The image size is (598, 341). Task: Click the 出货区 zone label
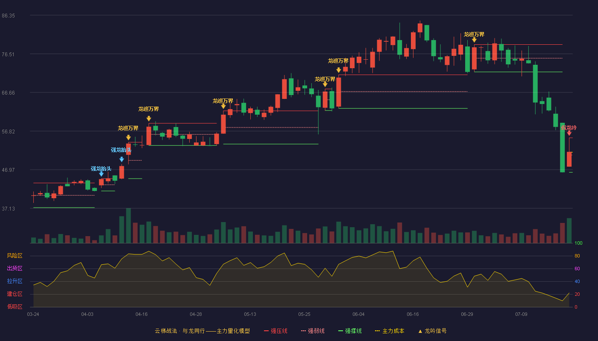pyautogui.click(x=15, y=269)
